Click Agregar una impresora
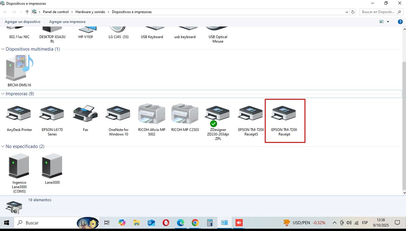The image size is (406, 231). pyautogui.click(x=67, y=22)
